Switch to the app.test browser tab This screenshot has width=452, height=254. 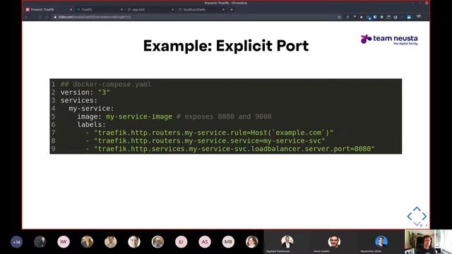click(x=150, y=9)
